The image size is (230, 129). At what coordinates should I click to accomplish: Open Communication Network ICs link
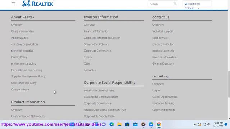point(28,116)
